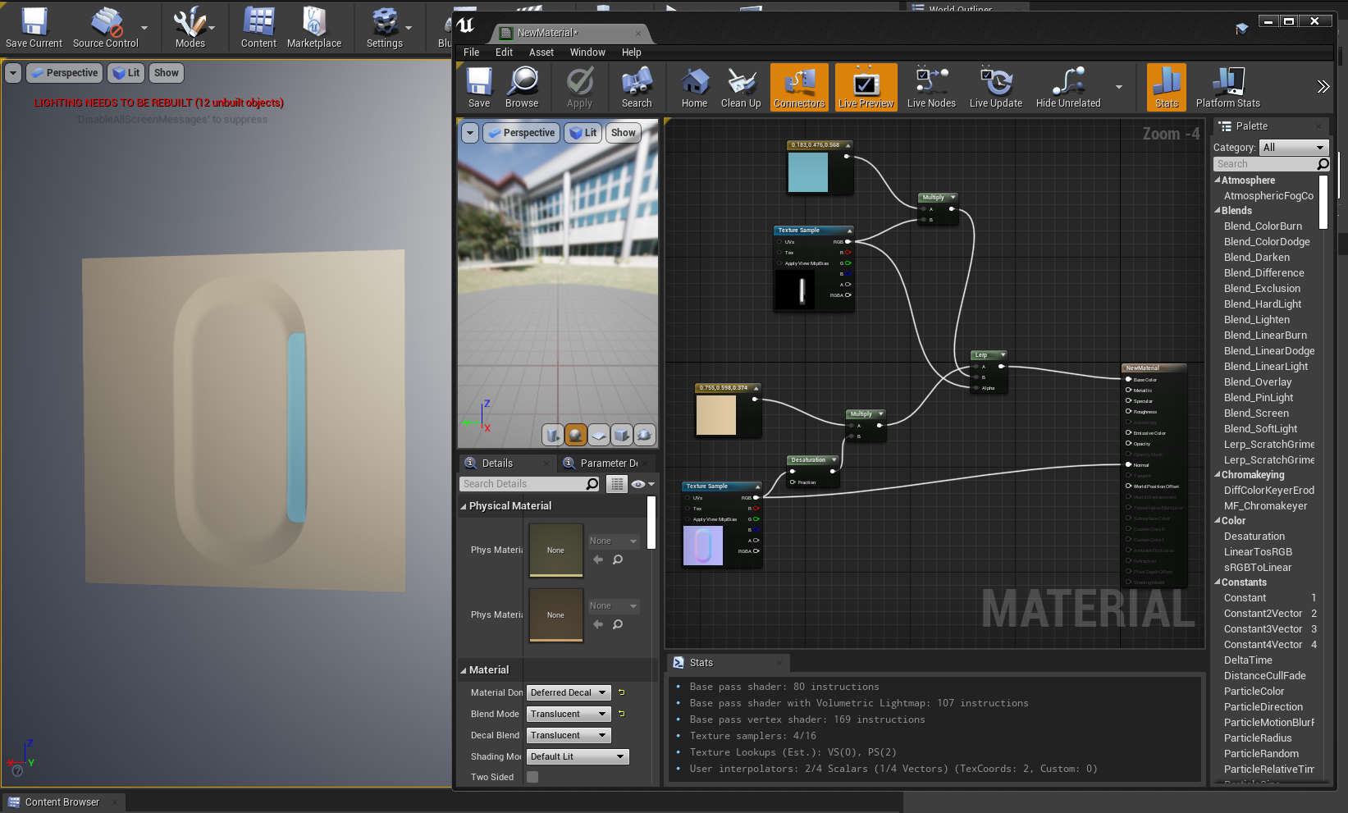1348x813 pixels.
Task: Click Perspective in the main level viewport
Action: point(64,73)
